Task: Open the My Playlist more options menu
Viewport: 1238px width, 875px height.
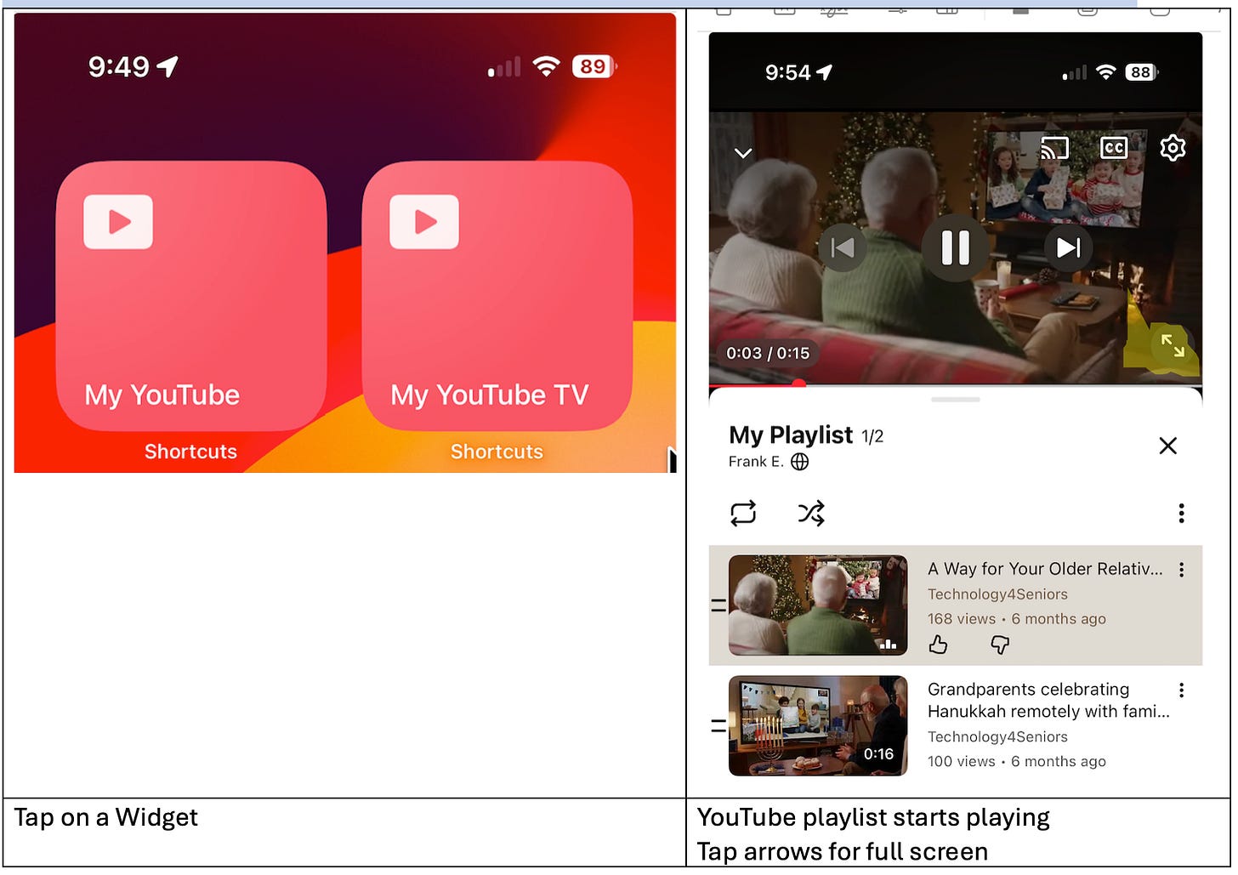Action: point(1181,513)
